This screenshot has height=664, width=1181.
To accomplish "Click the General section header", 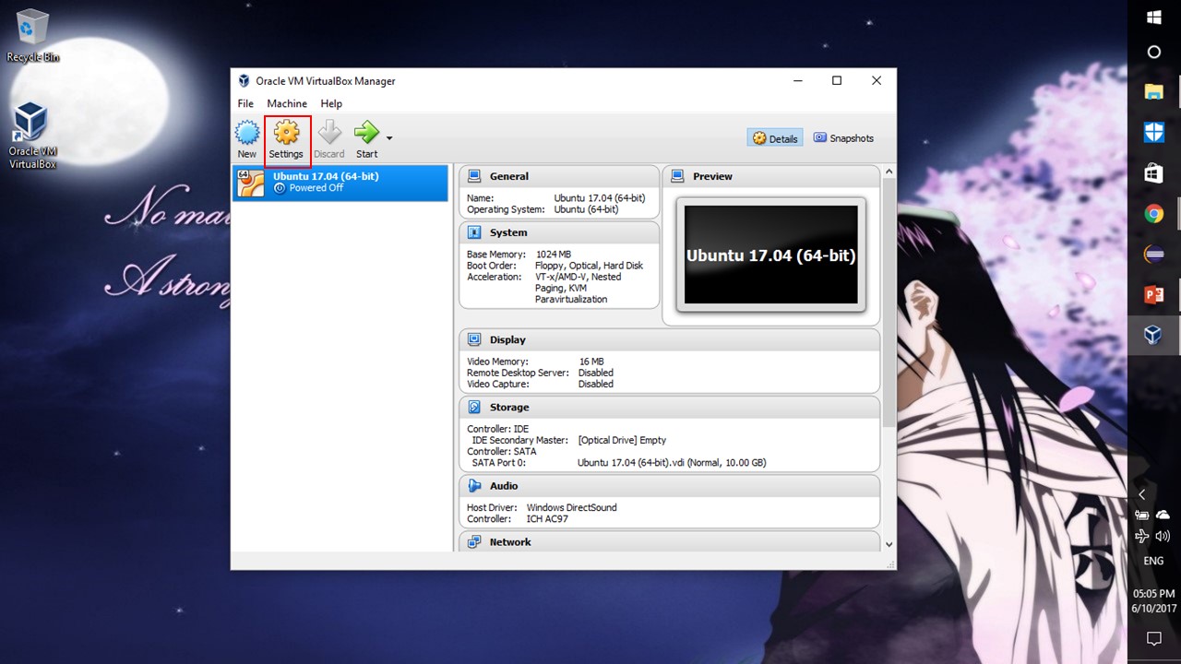I will tap(508, 176).
